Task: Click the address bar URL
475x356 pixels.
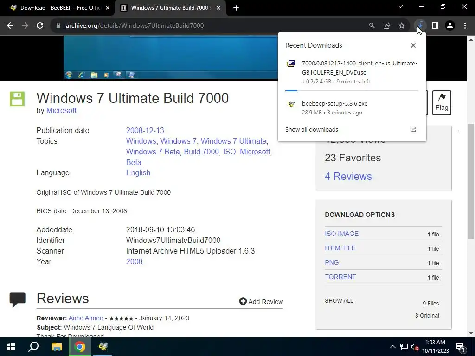Action: point(135,26)
